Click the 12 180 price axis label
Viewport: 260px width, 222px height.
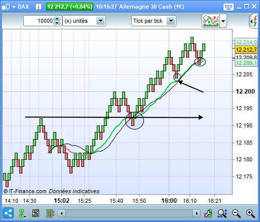point(244,159)
